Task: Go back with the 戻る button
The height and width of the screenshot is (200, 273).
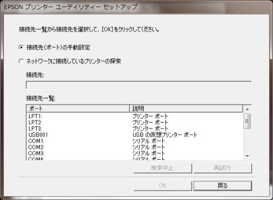Action: (x=223, y=186)
